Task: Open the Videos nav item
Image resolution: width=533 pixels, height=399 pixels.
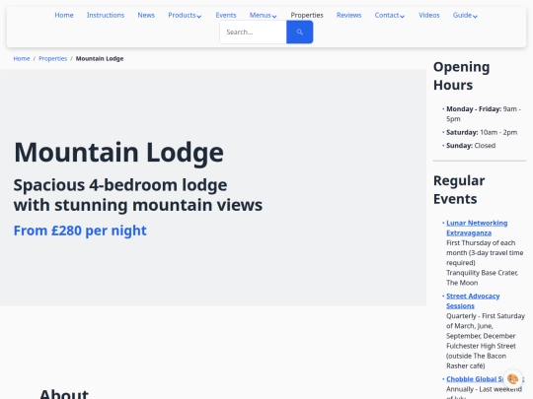Action: tap(429, 15)
